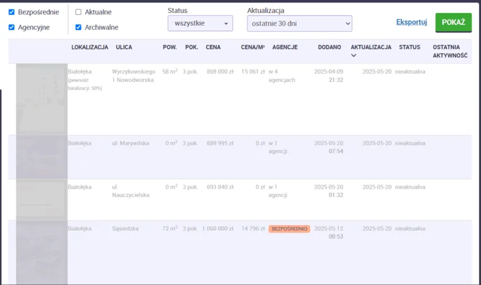Open thumbnail of the Wyrzykowskiego listing
This screenshot has width=481, height=285.
point(41,99)
